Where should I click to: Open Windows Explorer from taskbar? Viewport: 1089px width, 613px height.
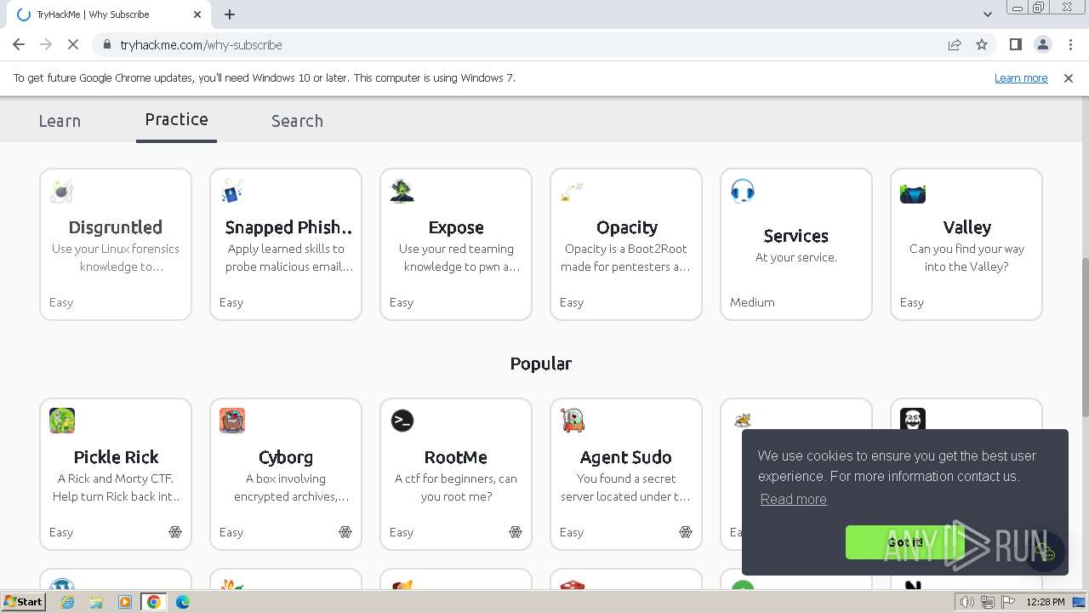[x=96, y=602]
